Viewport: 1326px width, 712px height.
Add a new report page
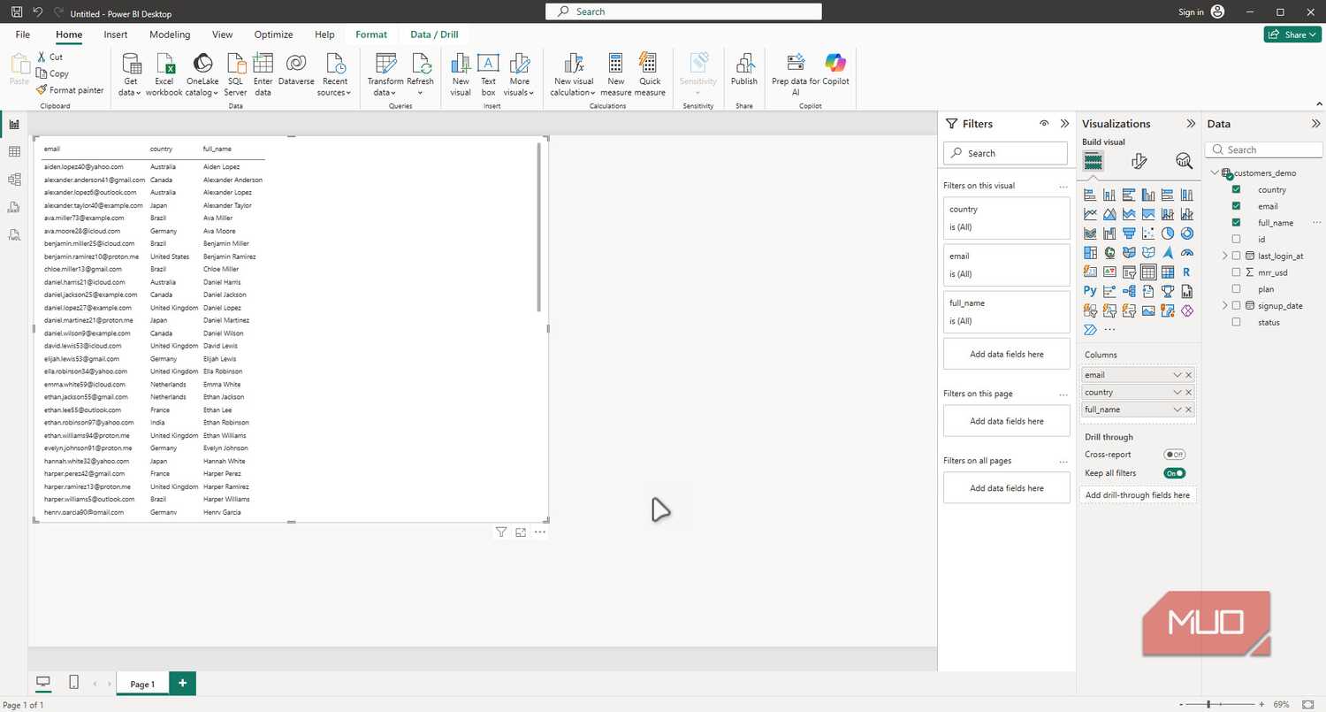tap(182, 683)
